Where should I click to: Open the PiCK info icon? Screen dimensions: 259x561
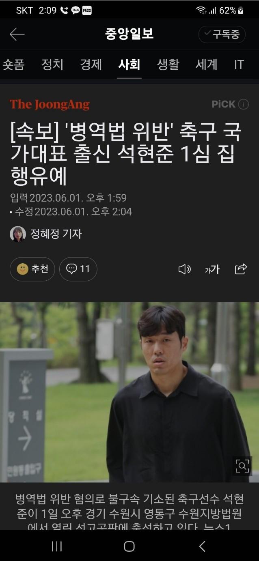[x=244, y=104]
